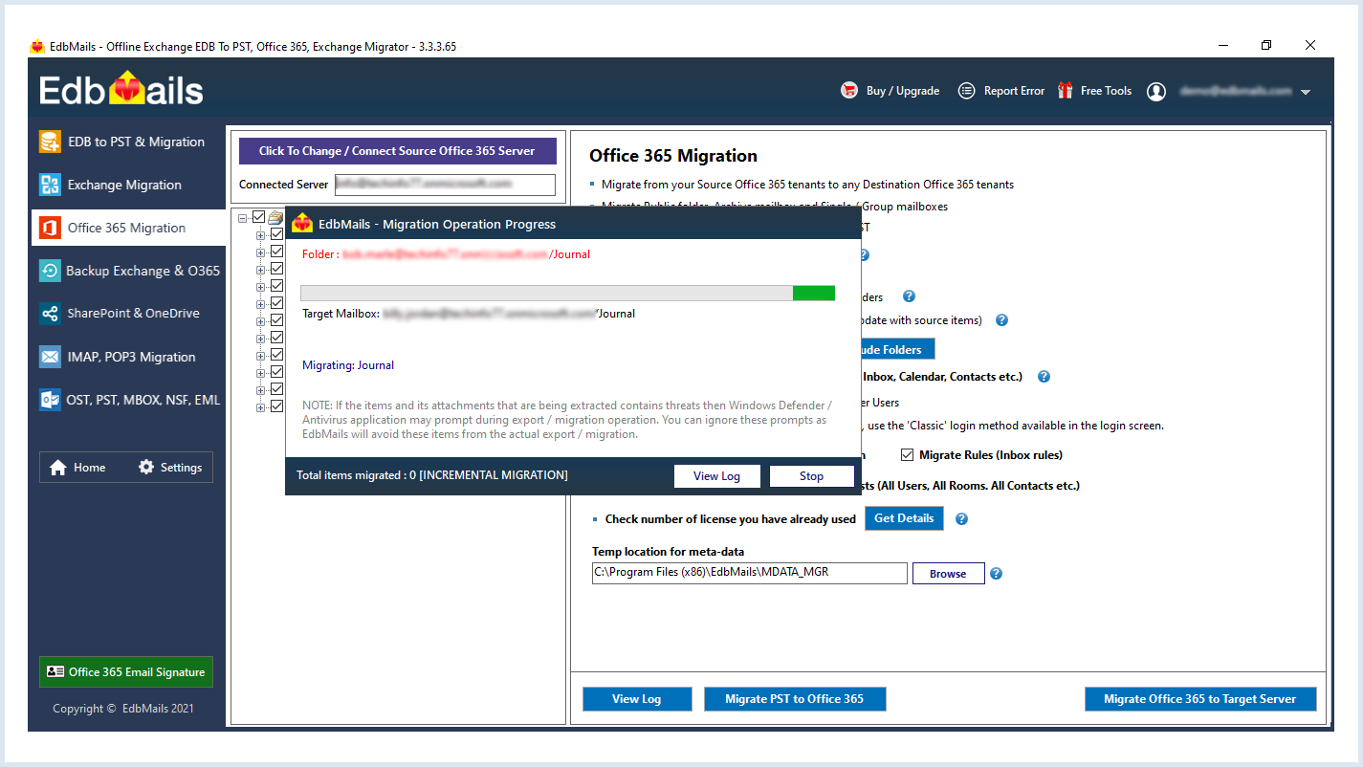Open EDB to PST & Migration icon
1363x767 pixels.
pos(50,142)
